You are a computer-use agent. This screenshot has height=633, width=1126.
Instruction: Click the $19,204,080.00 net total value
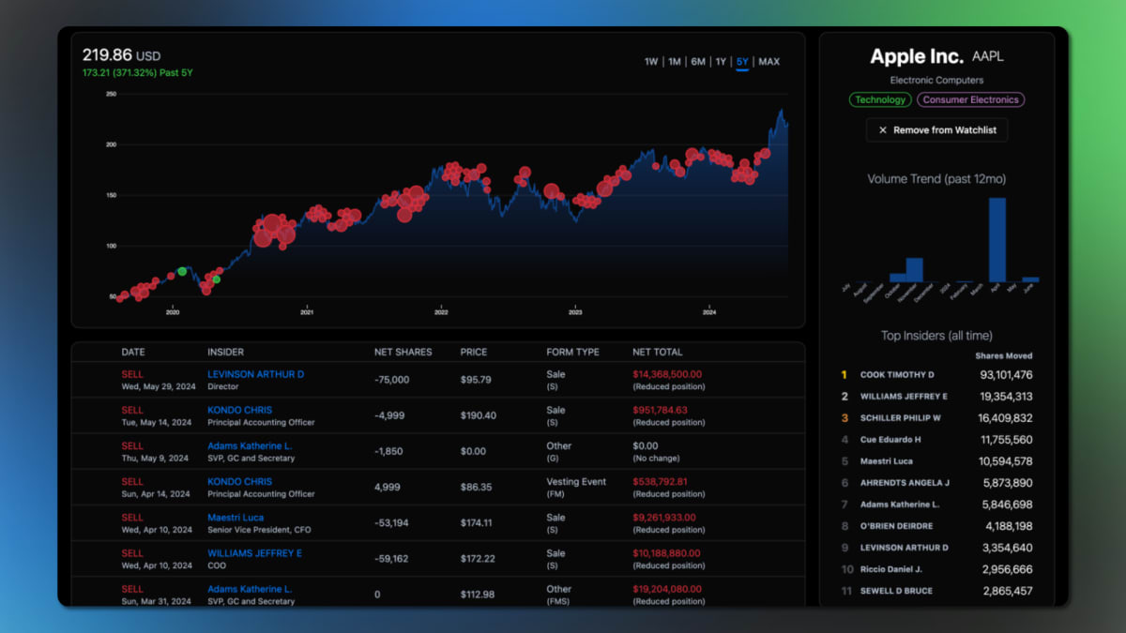(x=667, y=589)
